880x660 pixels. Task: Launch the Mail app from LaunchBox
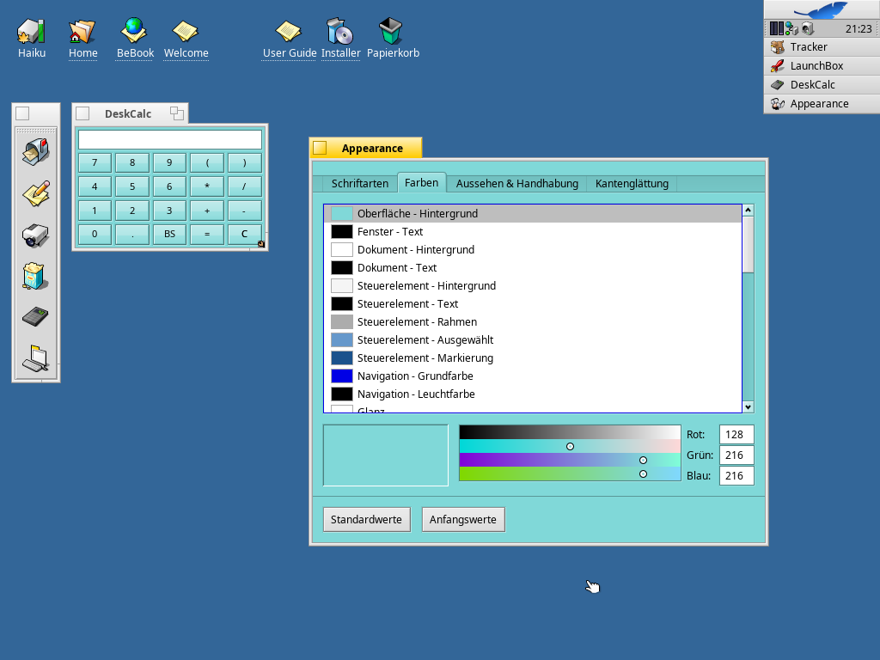pyautogui.click(x=35, y=152)
